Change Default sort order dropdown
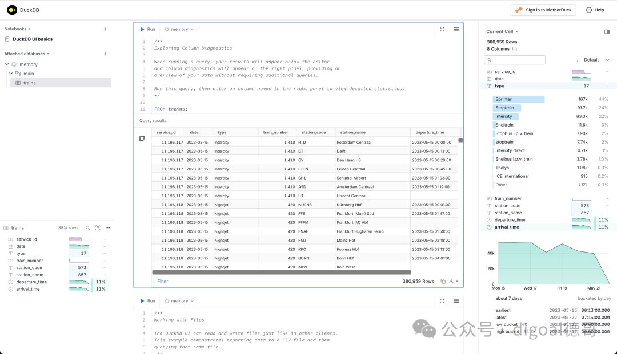The width and height of the screenshot is (617, 354). tap(592, 60)
